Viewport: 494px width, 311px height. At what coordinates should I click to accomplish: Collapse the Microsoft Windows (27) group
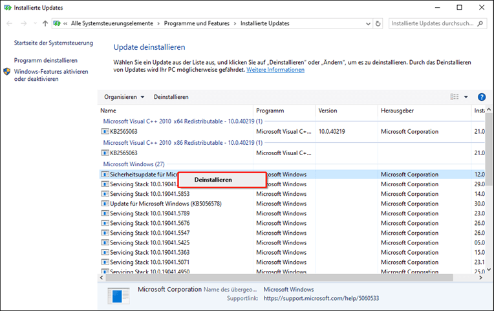[134, 164]
